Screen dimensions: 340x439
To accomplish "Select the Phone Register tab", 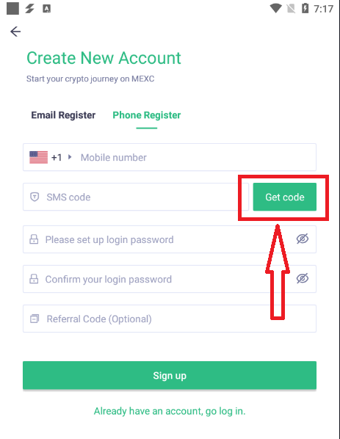I will (147, 115).
